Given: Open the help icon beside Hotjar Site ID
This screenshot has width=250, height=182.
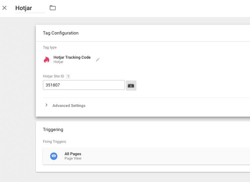Looking at the screenshot, I should coord(68,76).
